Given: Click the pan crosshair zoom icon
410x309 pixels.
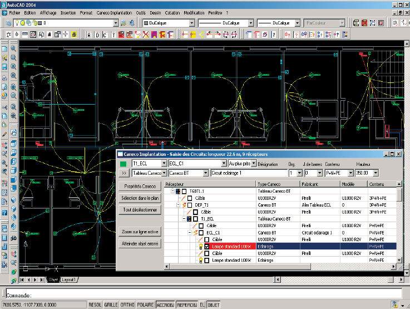Looking at the screenshot, I should (x=13, y=116).
